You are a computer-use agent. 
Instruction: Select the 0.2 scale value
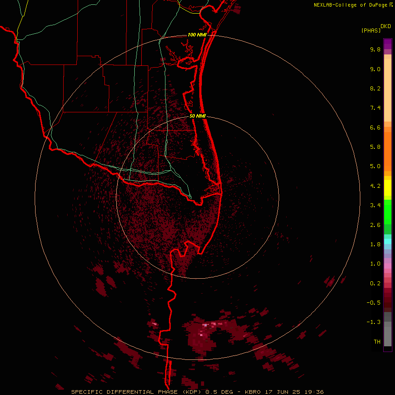click(375, 284)
